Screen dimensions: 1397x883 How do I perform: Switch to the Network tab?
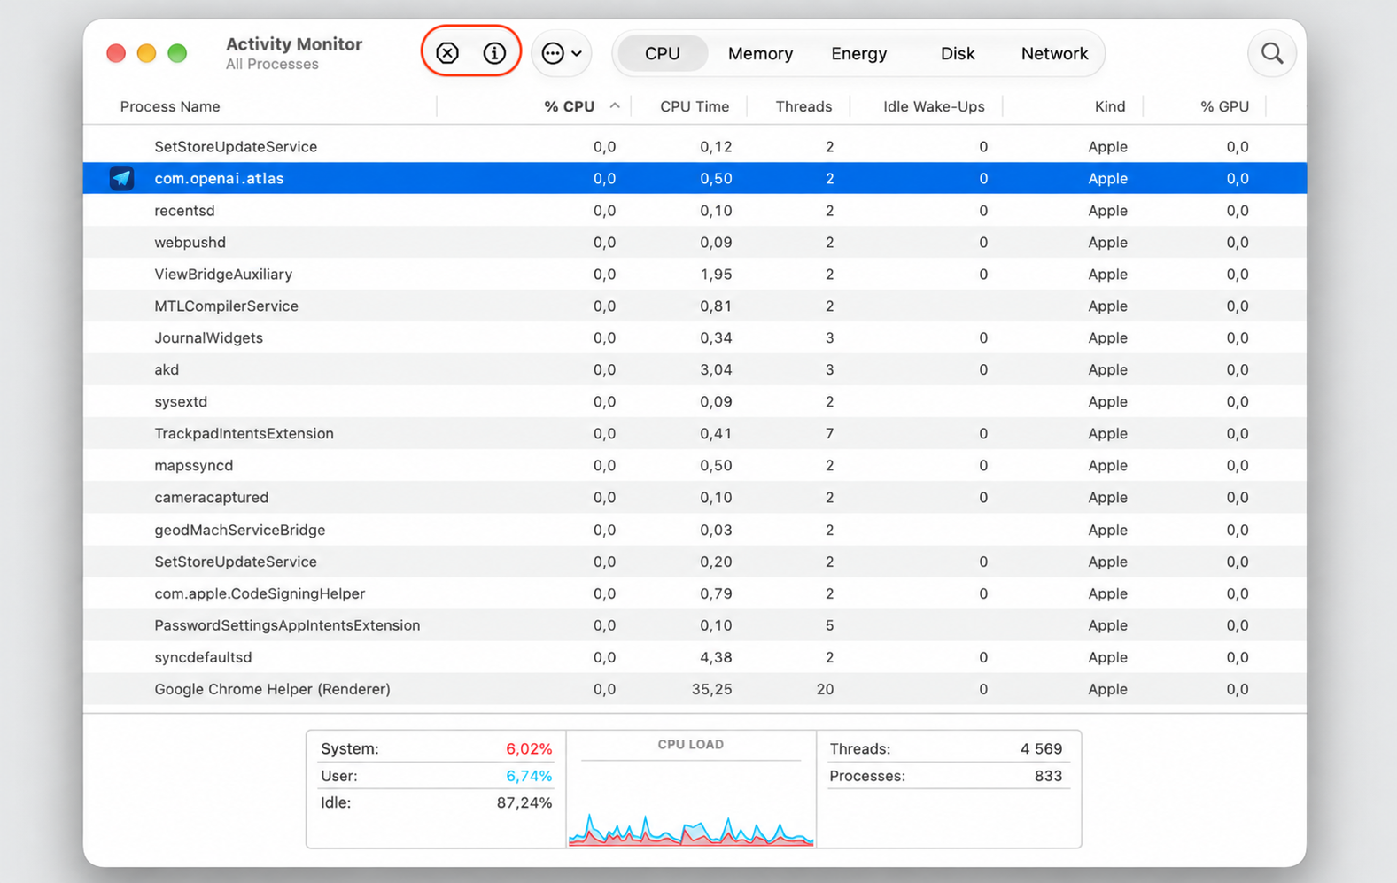[x=1054, y=53]
